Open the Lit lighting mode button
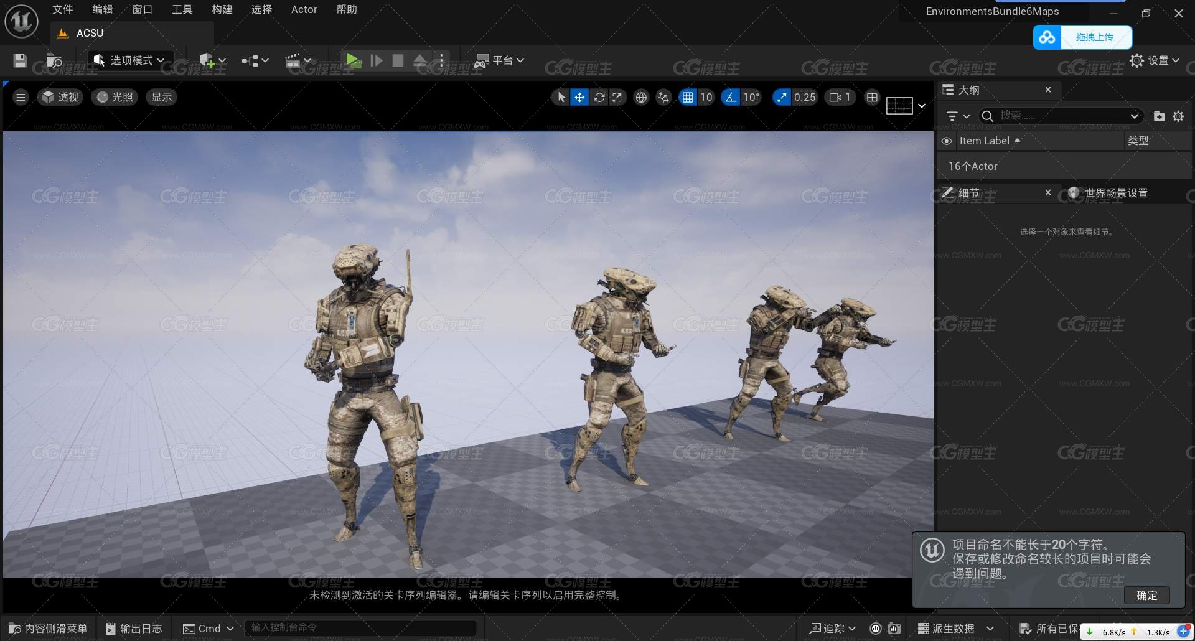This screenshot has width=1195, height=641. coord(115,97)
